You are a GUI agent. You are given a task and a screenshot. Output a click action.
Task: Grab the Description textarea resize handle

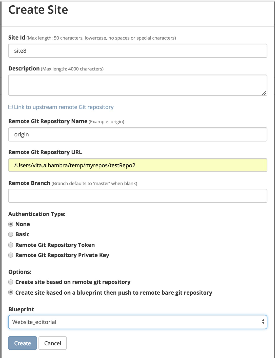(x=264, y=93)
